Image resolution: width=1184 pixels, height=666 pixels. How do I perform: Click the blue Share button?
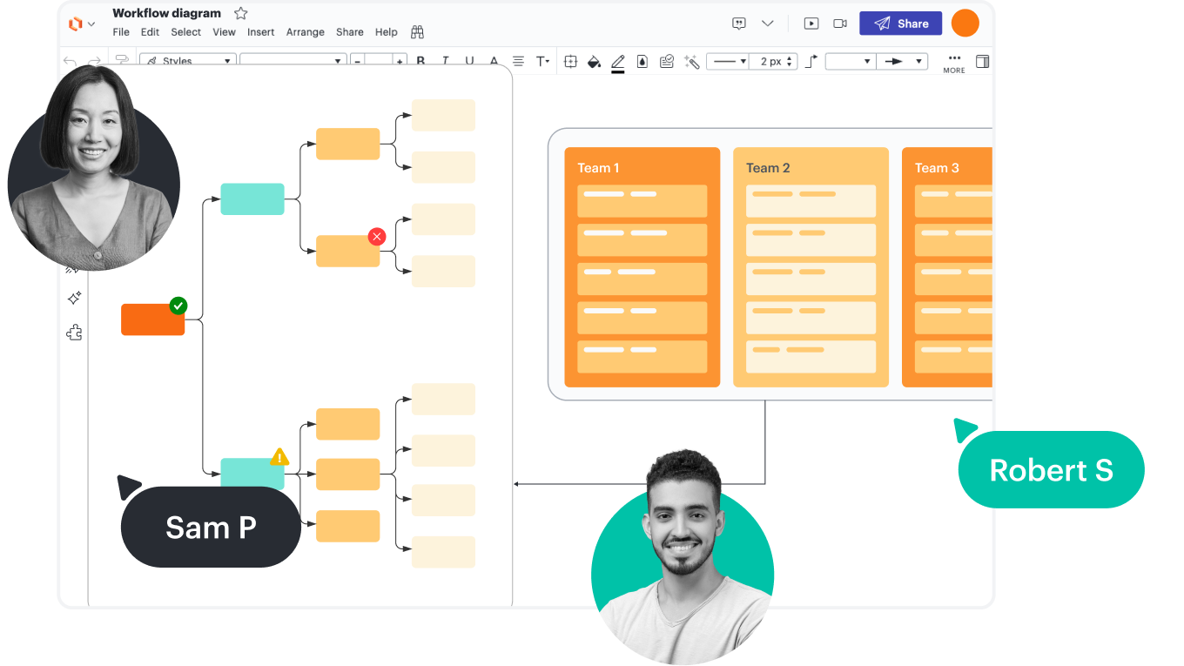(900, 24)
